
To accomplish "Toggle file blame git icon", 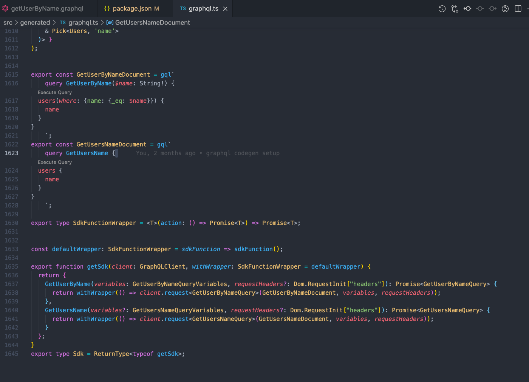I will 505,9.
